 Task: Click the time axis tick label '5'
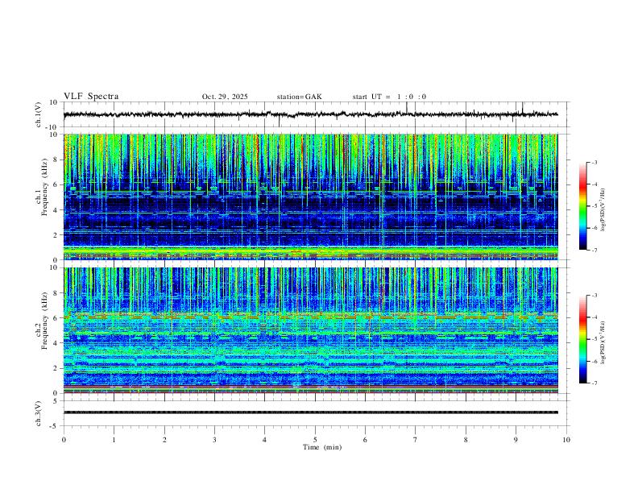coord(315,440)
